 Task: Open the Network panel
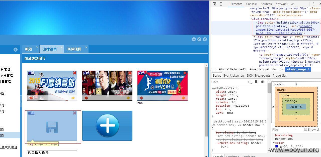pos(282,4)
